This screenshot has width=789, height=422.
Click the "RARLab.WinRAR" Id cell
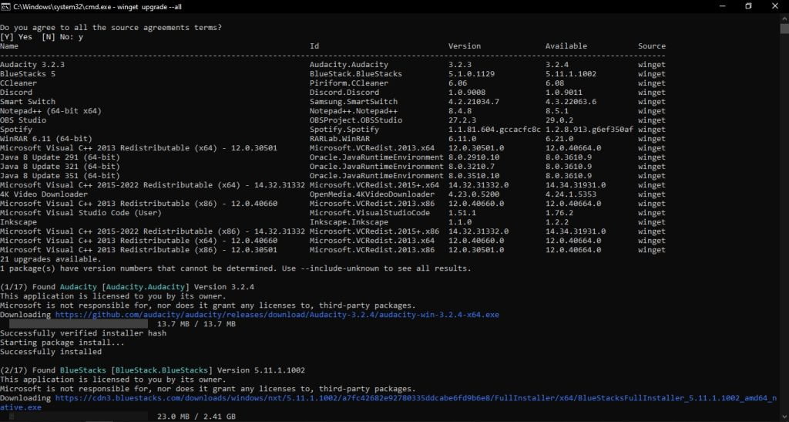tap(340, 139)
